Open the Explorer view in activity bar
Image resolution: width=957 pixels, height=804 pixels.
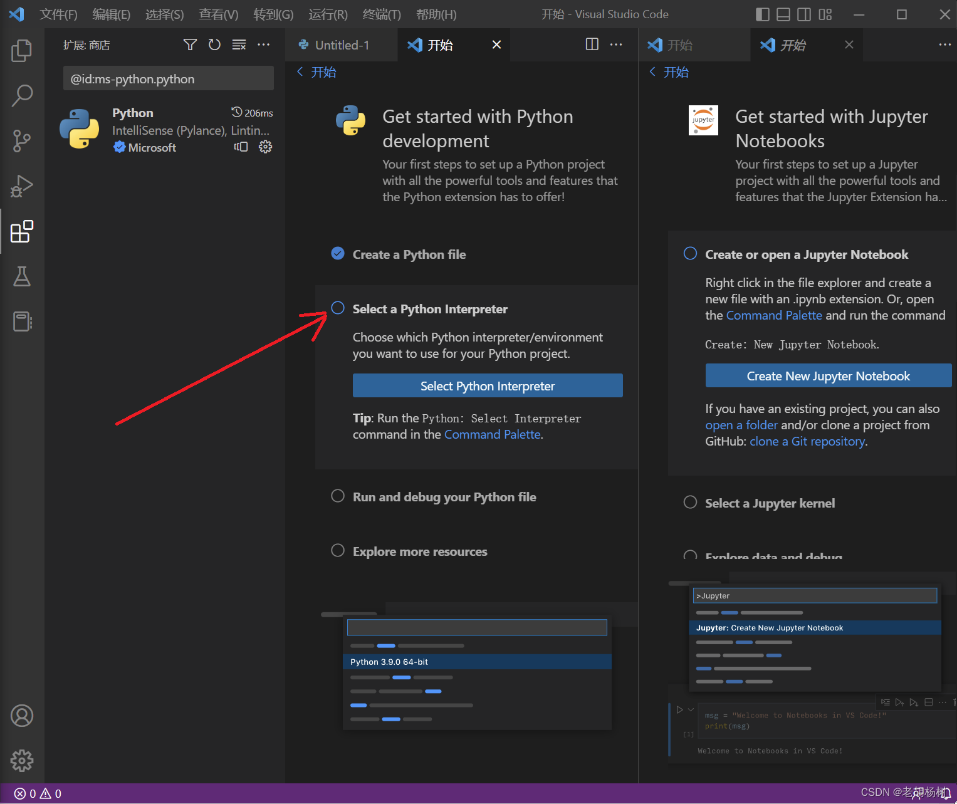(x=22, y=50)
